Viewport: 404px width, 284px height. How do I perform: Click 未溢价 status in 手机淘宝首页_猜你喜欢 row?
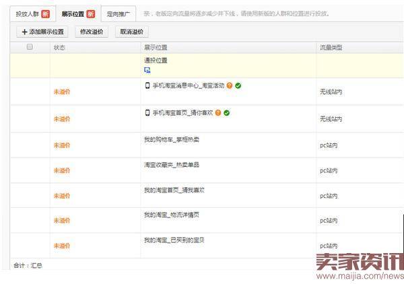point(62,118)
